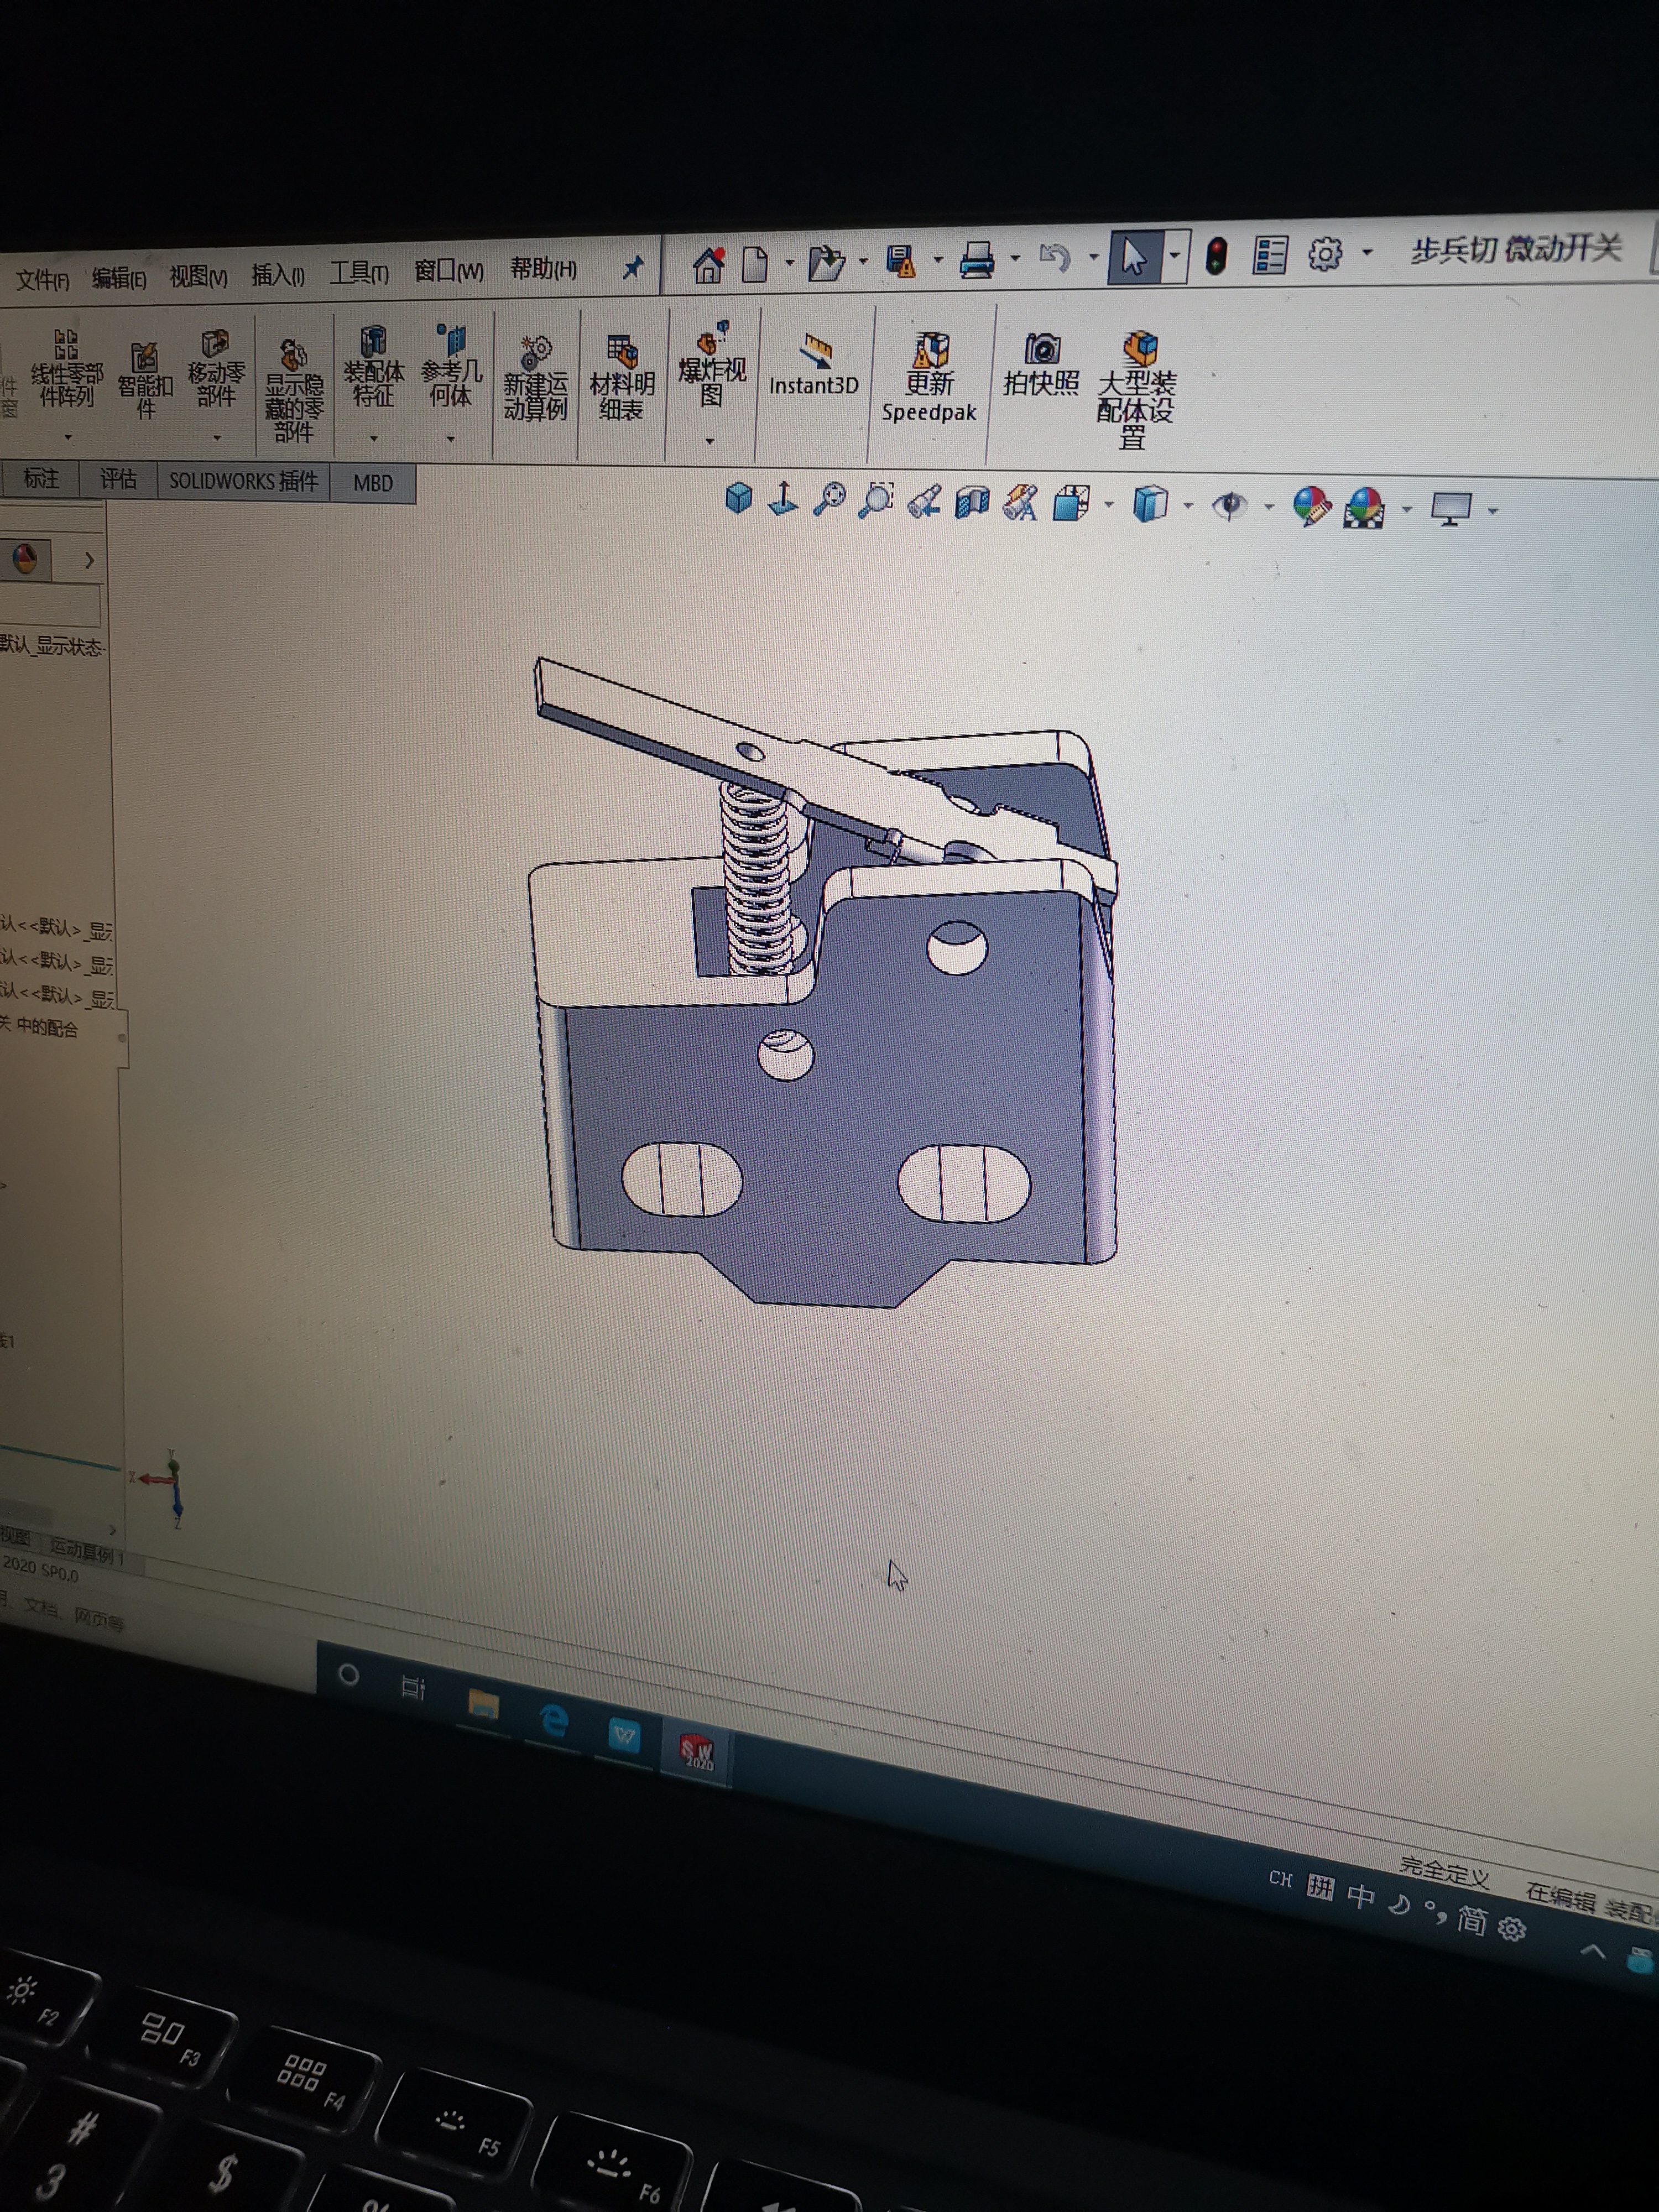Click 拍快照 take snapshot
This screenshot has width=1659, height=2212.
coord(1041,365)
